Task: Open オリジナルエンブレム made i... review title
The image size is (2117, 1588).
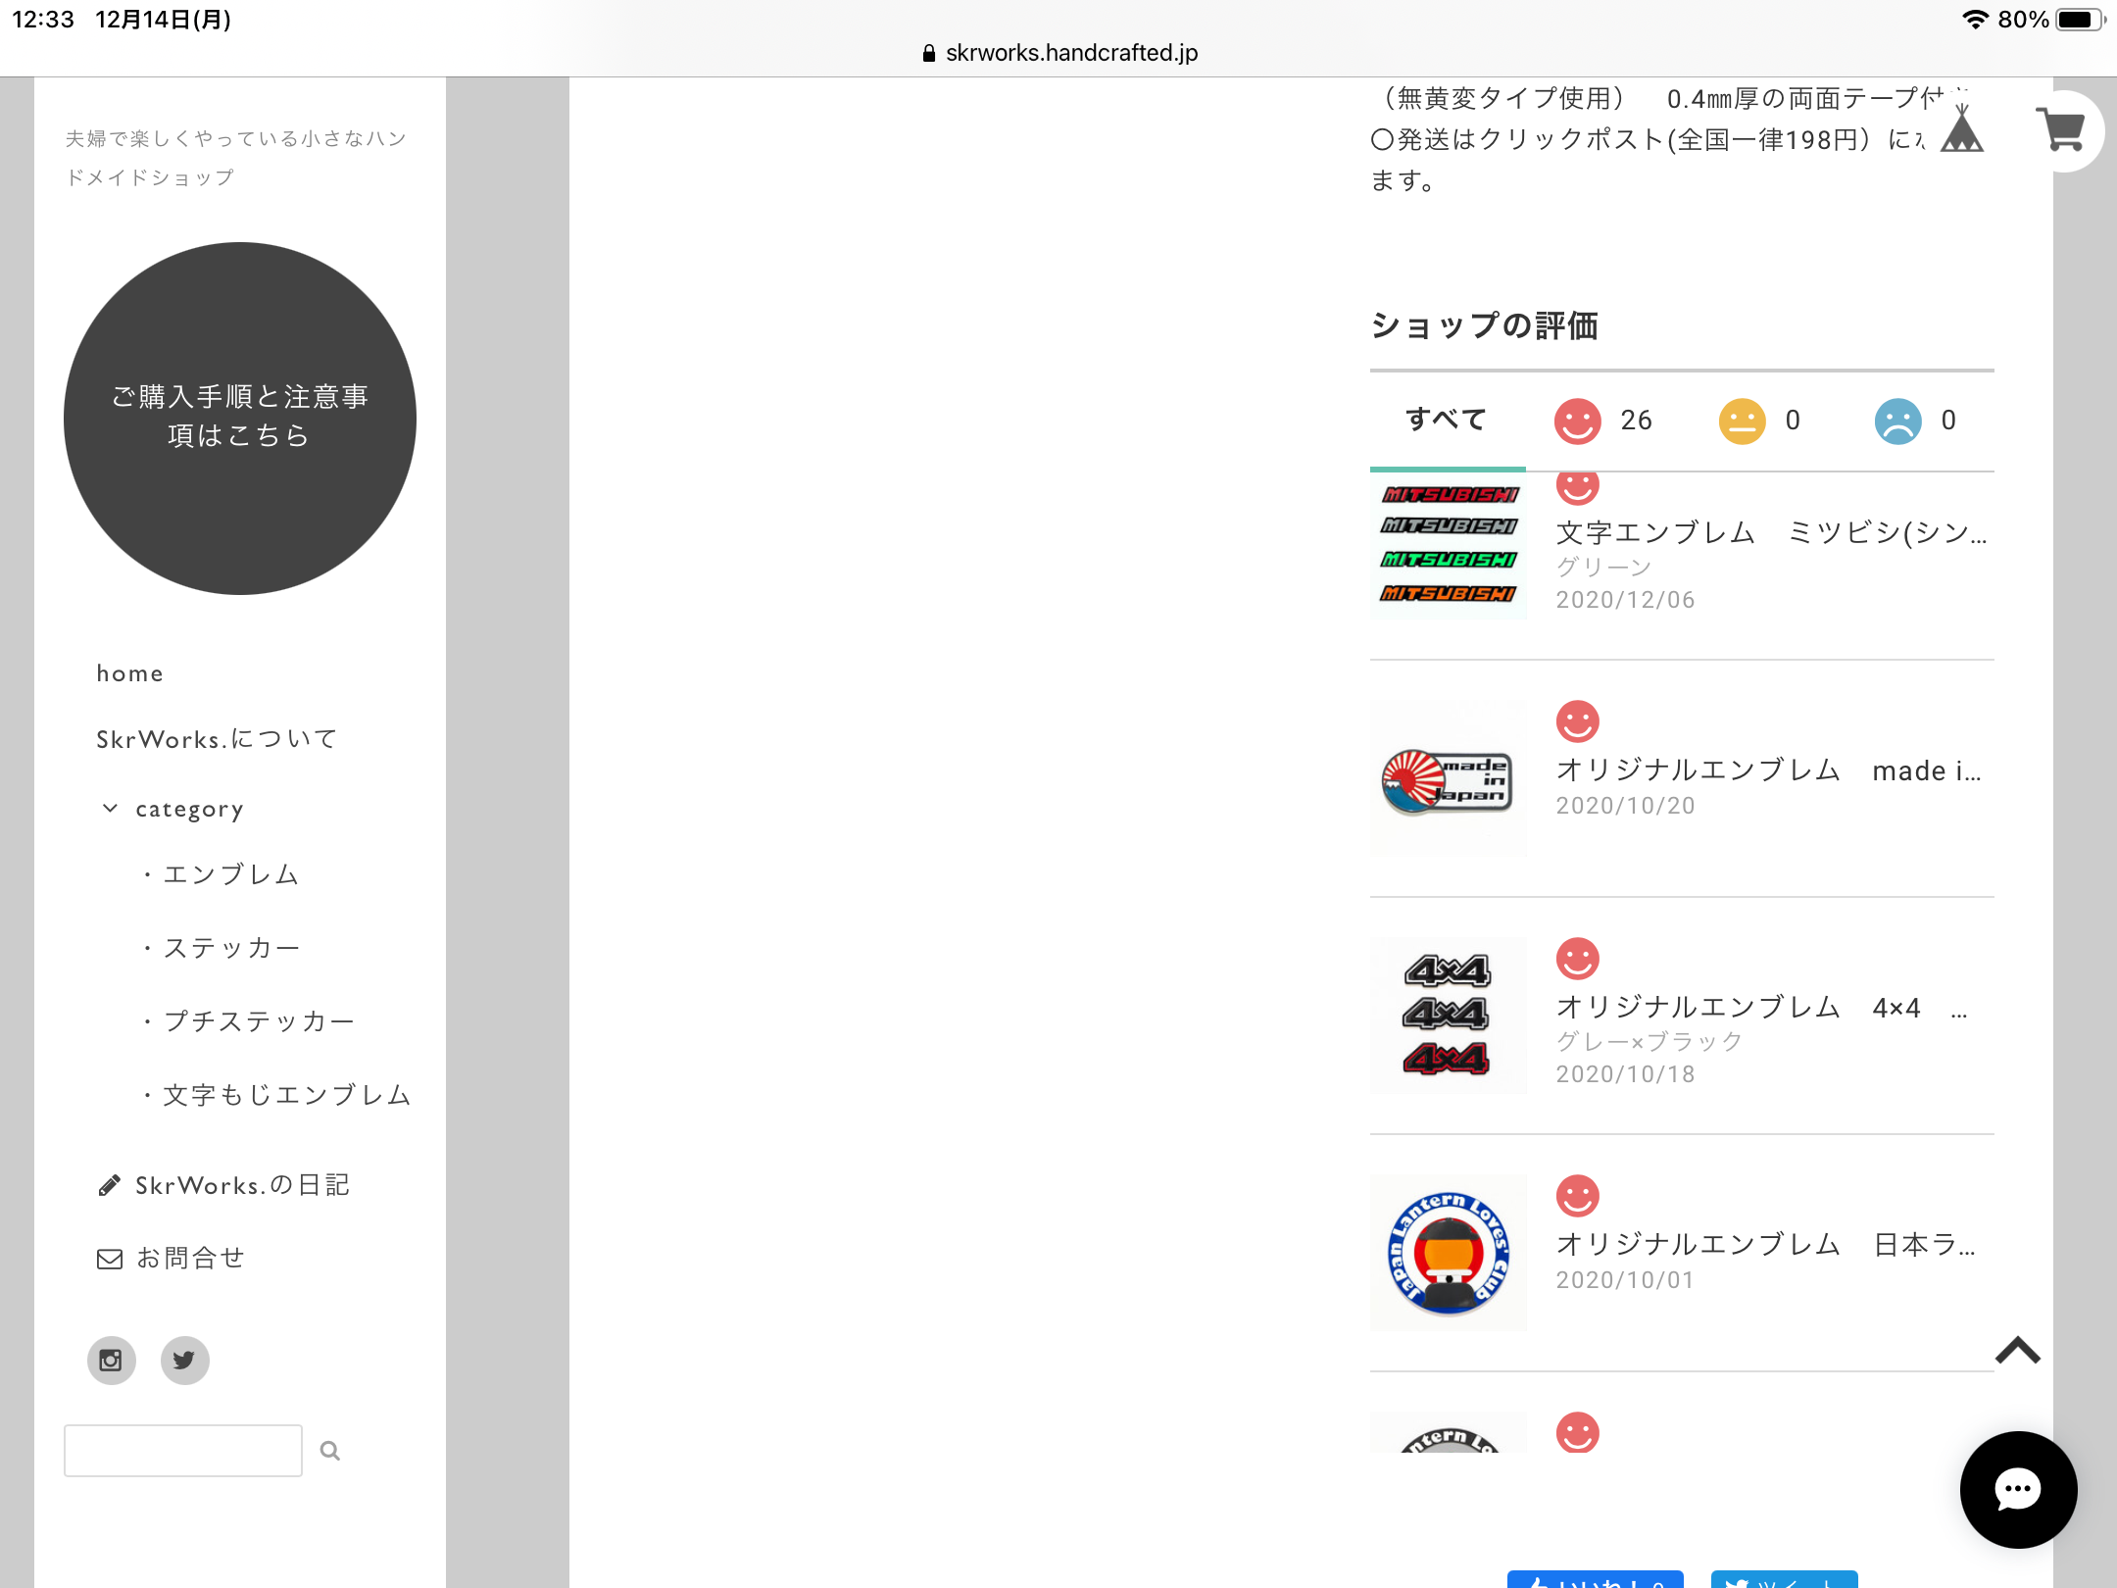Action: (1769, 770)
